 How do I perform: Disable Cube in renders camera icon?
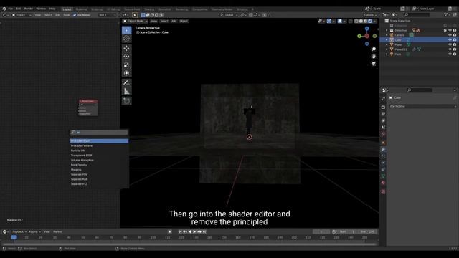455,40
